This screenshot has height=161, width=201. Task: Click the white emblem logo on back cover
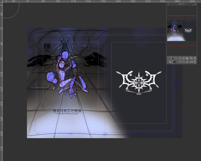139,83
